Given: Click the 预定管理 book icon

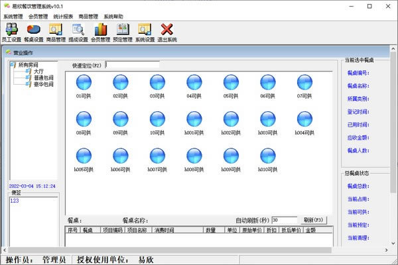Looking at the screenshot, I should (x=123, y=30).
